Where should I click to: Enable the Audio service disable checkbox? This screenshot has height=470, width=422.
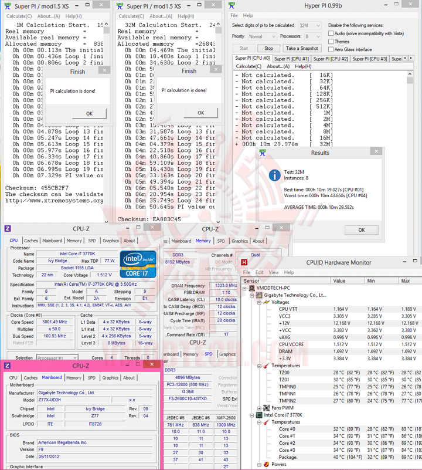(331, 33)
